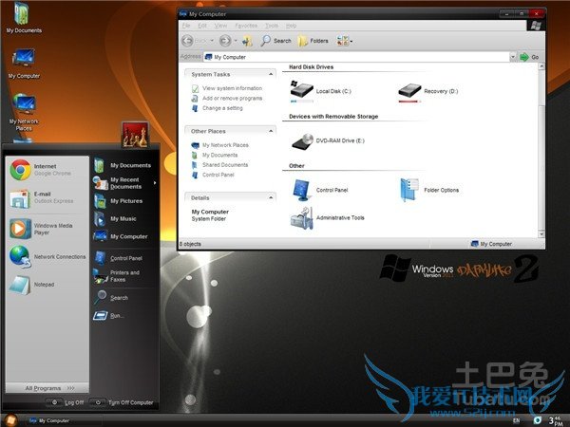The width and height of the screenshot is (570, 427).
Task: Open Network Connections in Start menu
Action: pos(47,256)
